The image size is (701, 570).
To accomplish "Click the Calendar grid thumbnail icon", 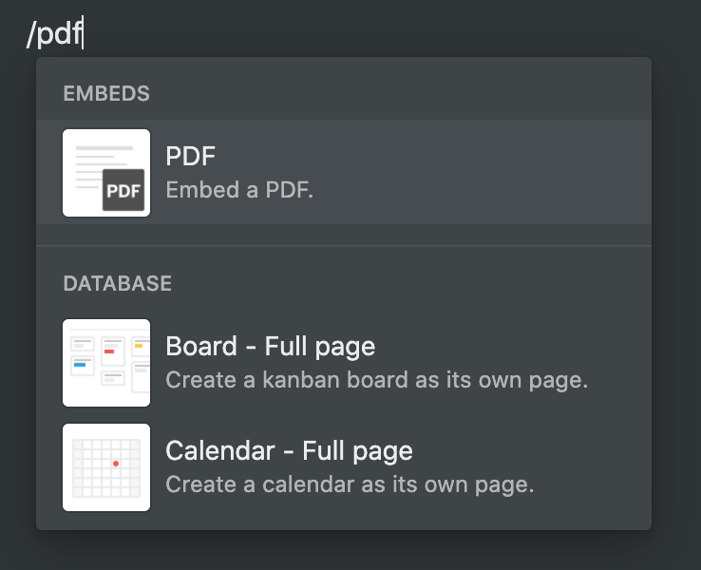I will [106, 467].
